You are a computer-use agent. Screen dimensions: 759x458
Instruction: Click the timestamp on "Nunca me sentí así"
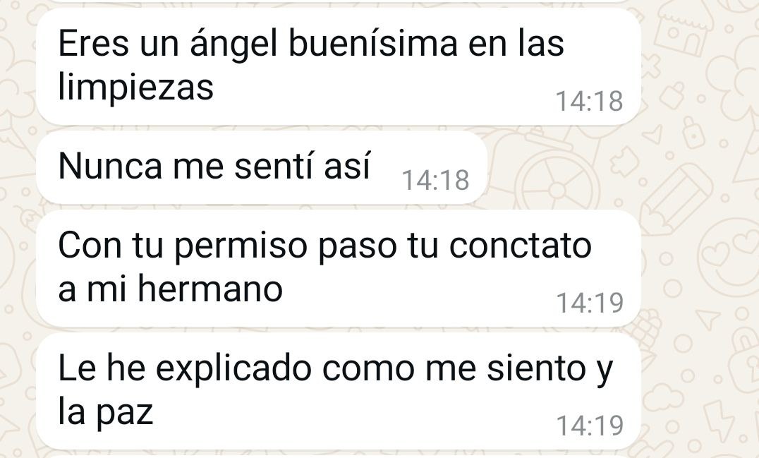[x=435, y=180]
